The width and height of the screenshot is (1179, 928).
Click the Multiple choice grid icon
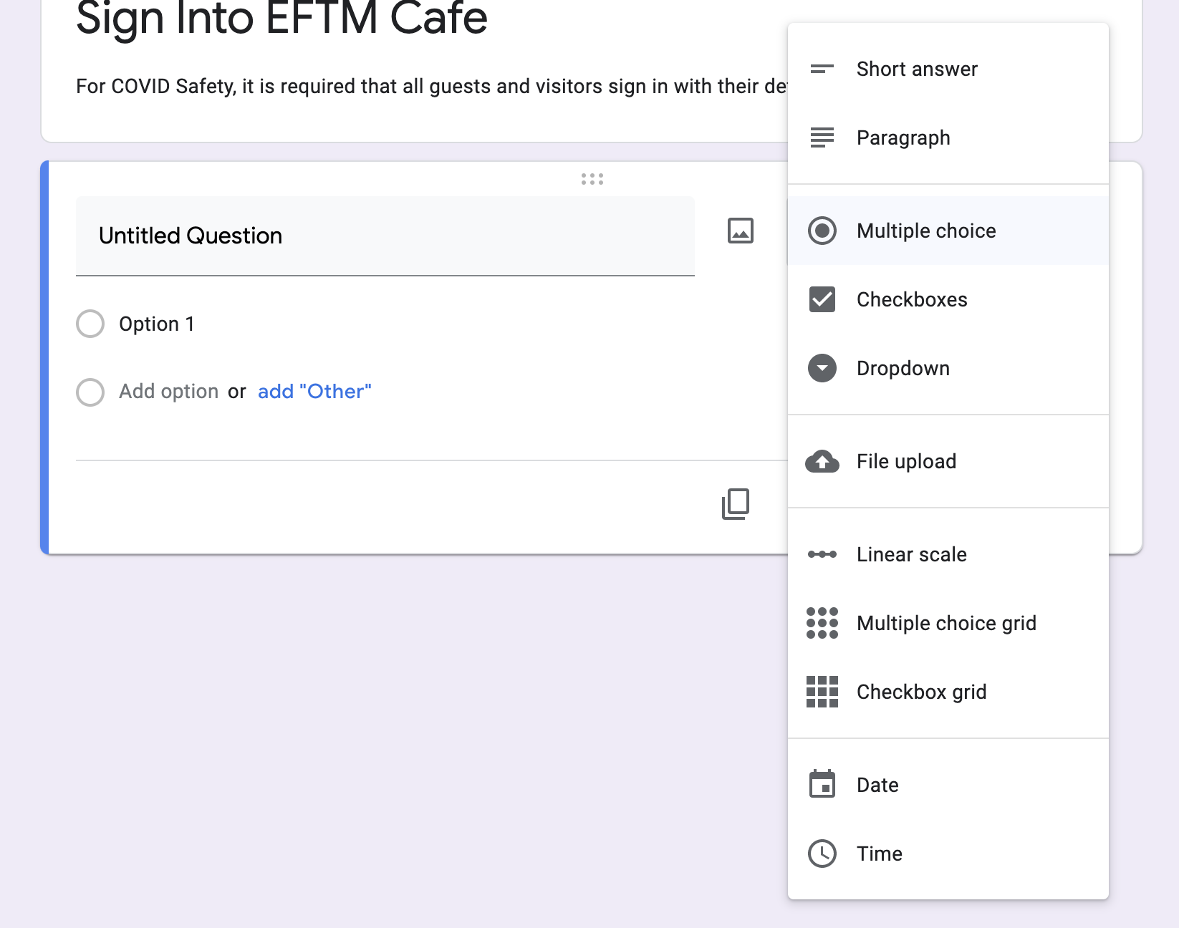tap(822, 623)
